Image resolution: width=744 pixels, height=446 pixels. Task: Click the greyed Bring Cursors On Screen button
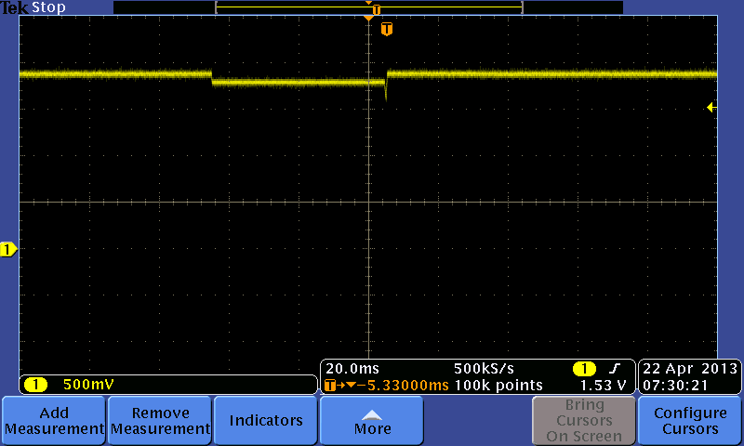click(584, 420)
